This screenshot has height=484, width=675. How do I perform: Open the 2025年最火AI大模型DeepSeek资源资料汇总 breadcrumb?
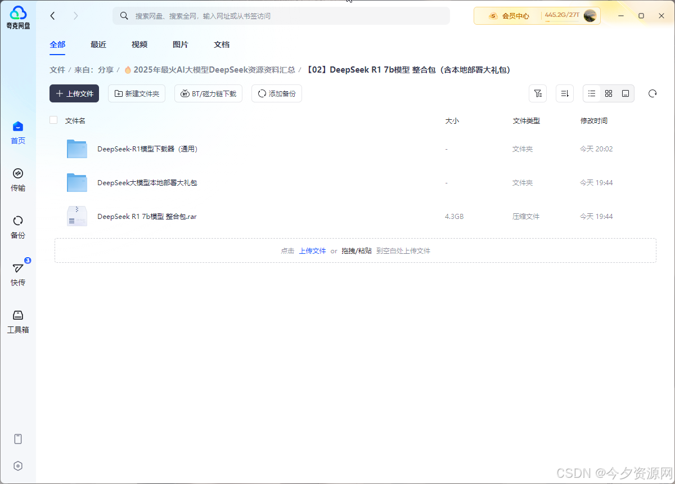point(209,70)
